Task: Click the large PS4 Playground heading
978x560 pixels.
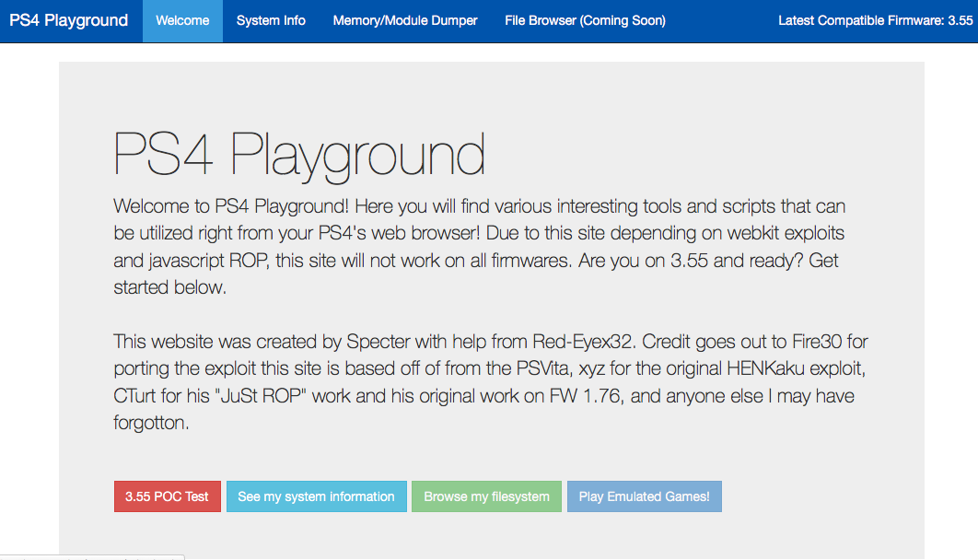Action: 298,156
